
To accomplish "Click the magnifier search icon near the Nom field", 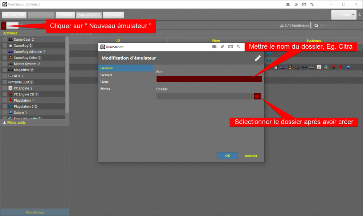I will click(316, 25).
